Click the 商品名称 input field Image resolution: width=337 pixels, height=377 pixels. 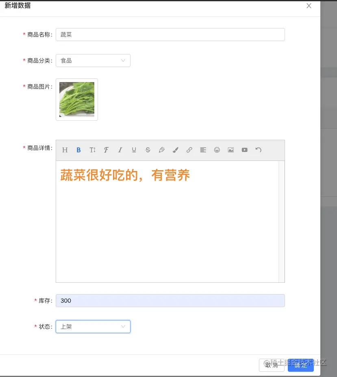[x=170, y=35]
